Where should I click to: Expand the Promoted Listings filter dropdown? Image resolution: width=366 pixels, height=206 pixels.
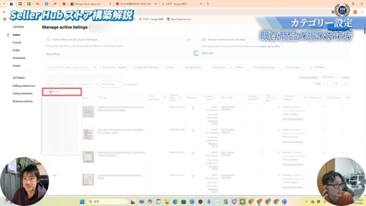pyautogui.click(x=266, y=68)
